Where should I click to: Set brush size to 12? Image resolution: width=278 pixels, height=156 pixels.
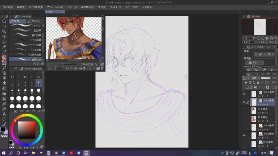click(x=25, y=91)
